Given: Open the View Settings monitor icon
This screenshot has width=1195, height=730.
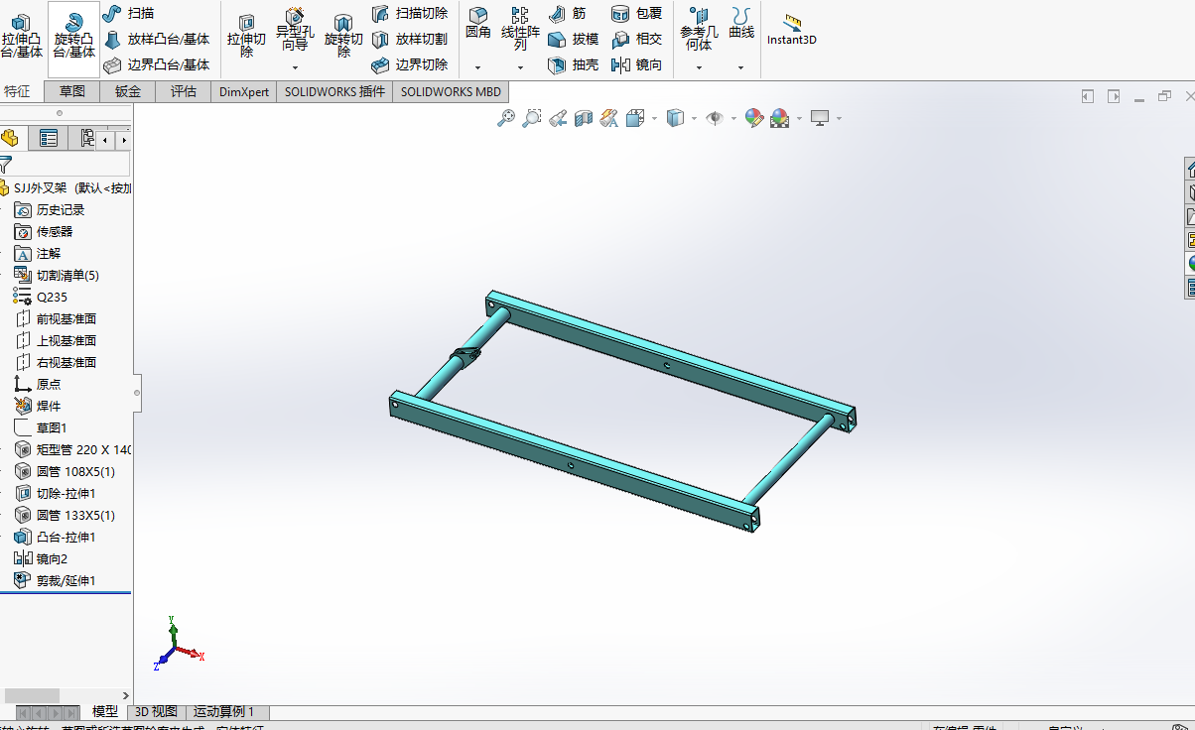Looking at the screenshot, I should click(x=820, y=118).
